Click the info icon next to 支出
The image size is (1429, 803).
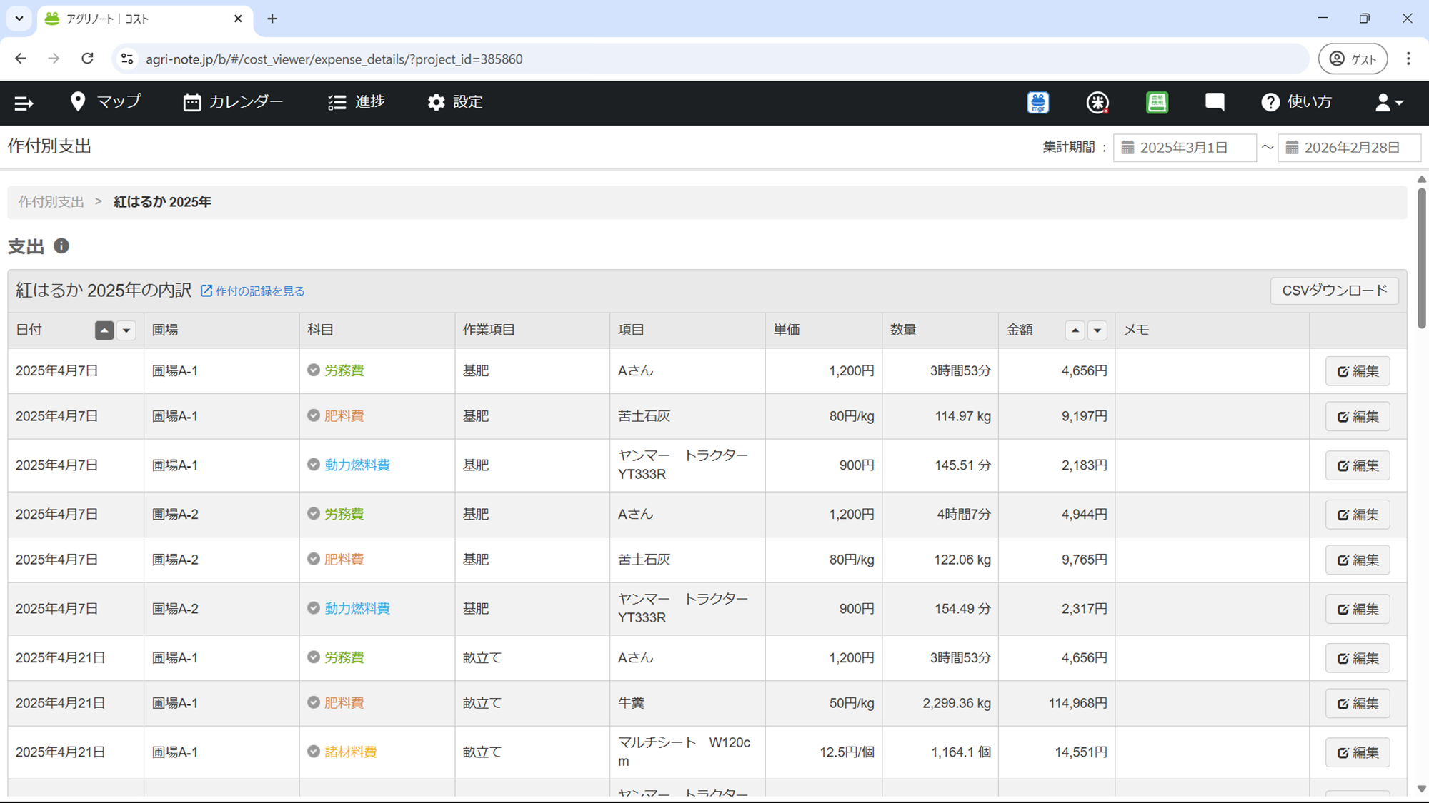(x=61, y=246)
